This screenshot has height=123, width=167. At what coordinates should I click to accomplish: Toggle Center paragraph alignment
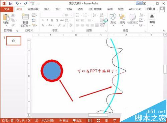point(82,25)
